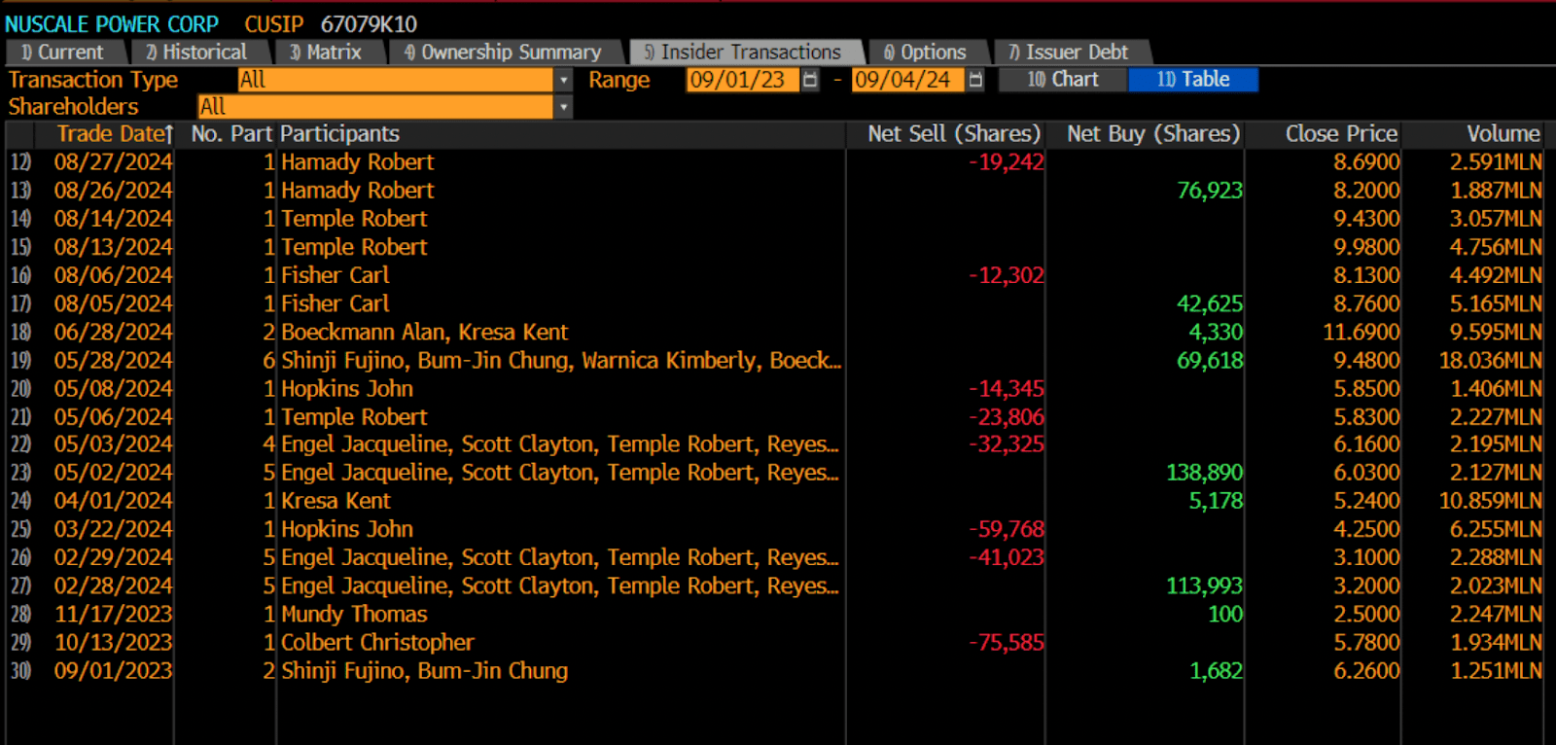
Task: Open calendar icon for start date 09/01/23
Action: [x=809, y=80]
